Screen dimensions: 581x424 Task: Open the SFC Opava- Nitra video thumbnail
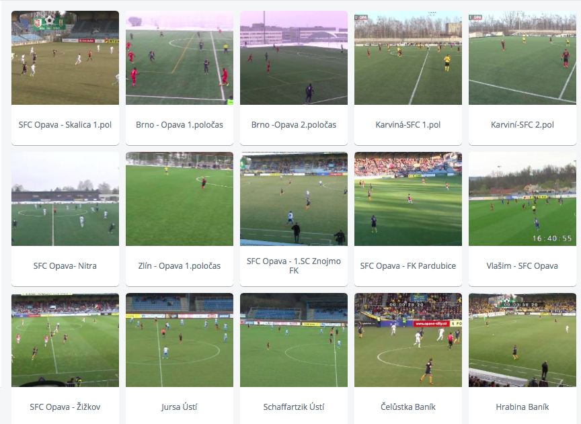[65, 199]
